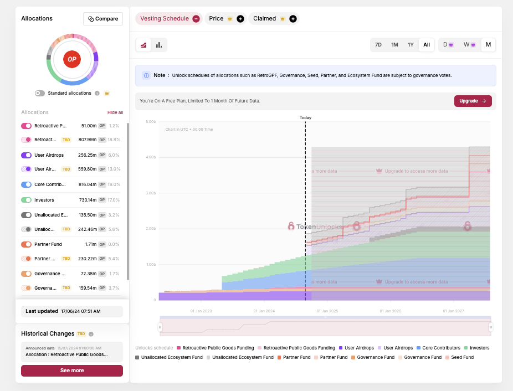This screenshot has height=391, width=513.
Task: Click the OP badge in the Partner Fund 1.71m row
Action: point(102,244)
